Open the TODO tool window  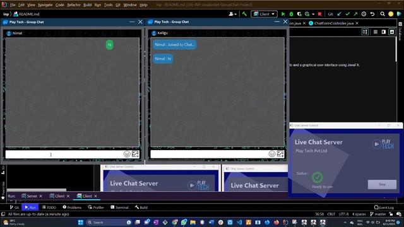[49, 207]
